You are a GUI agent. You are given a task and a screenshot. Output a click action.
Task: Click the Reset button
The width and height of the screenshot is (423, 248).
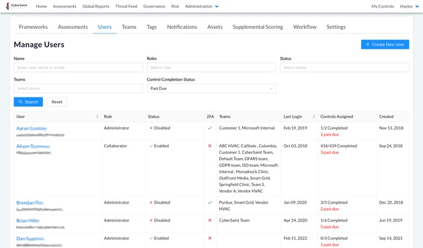[x=57, y=102]
